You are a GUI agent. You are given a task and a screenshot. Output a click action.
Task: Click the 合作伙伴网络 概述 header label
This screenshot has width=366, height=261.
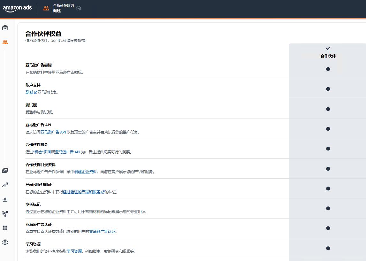[64, 8]
